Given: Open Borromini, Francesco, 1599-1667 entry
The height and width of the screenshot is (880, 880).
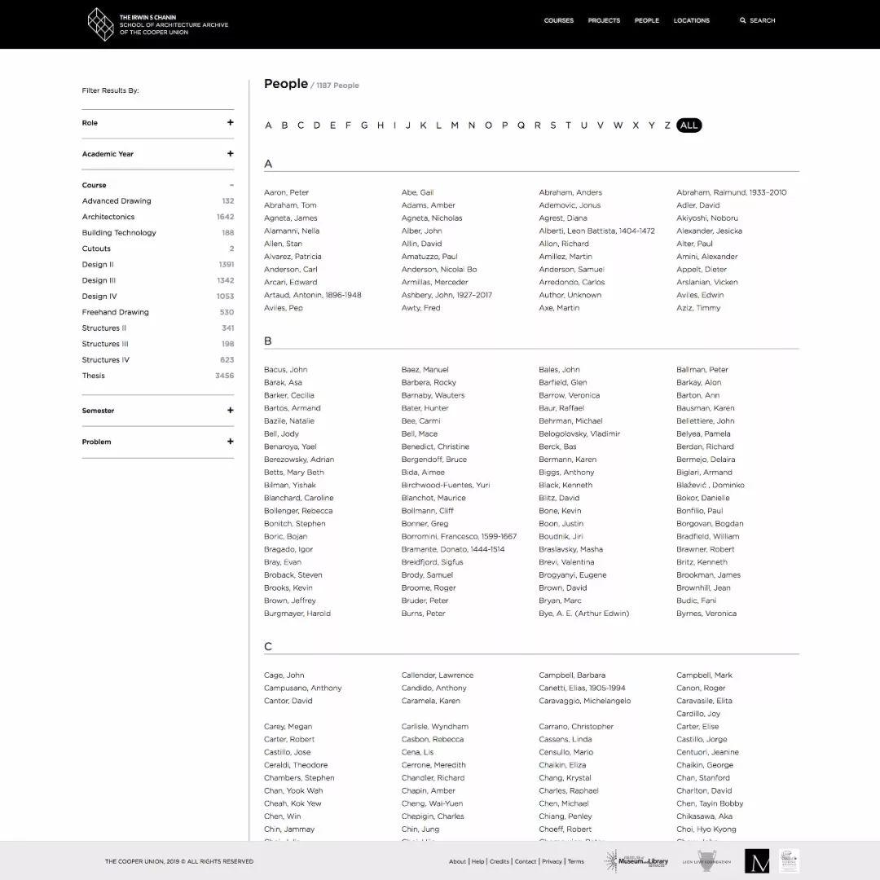Looking at the screenshot, I should [459, 536].
